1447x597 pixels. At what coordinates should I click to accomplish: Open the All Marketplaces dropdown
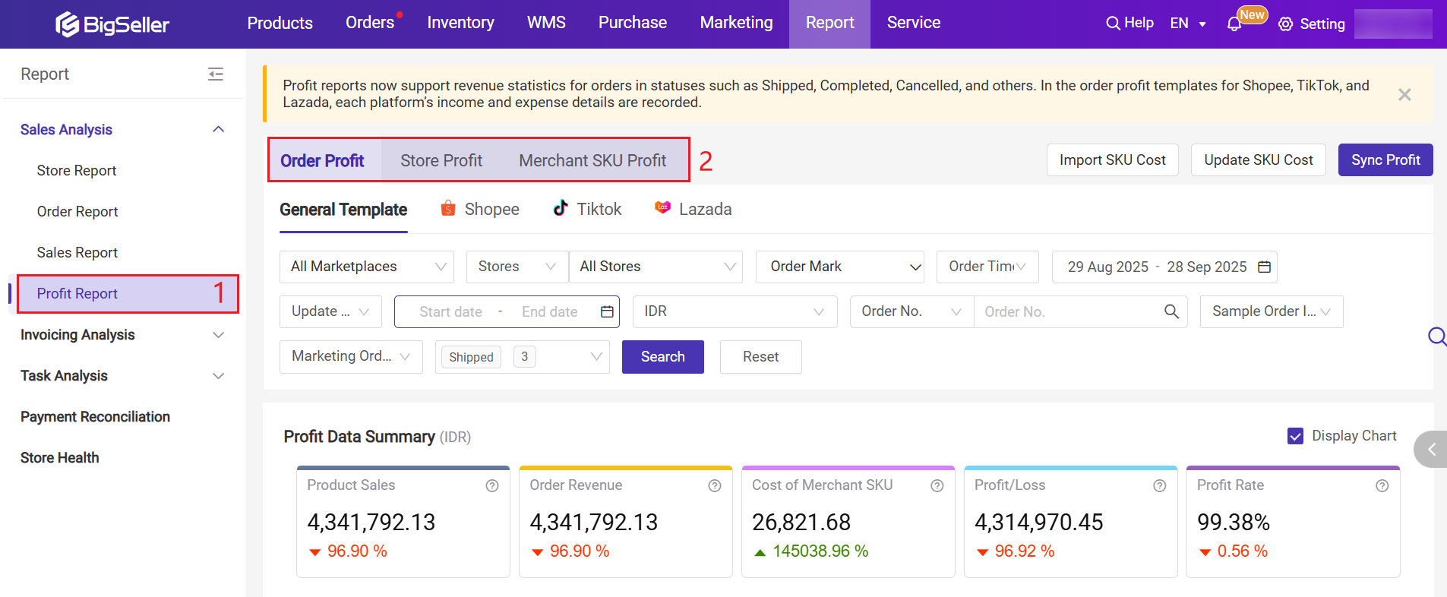pyautogui.click(x=367, y=267)
